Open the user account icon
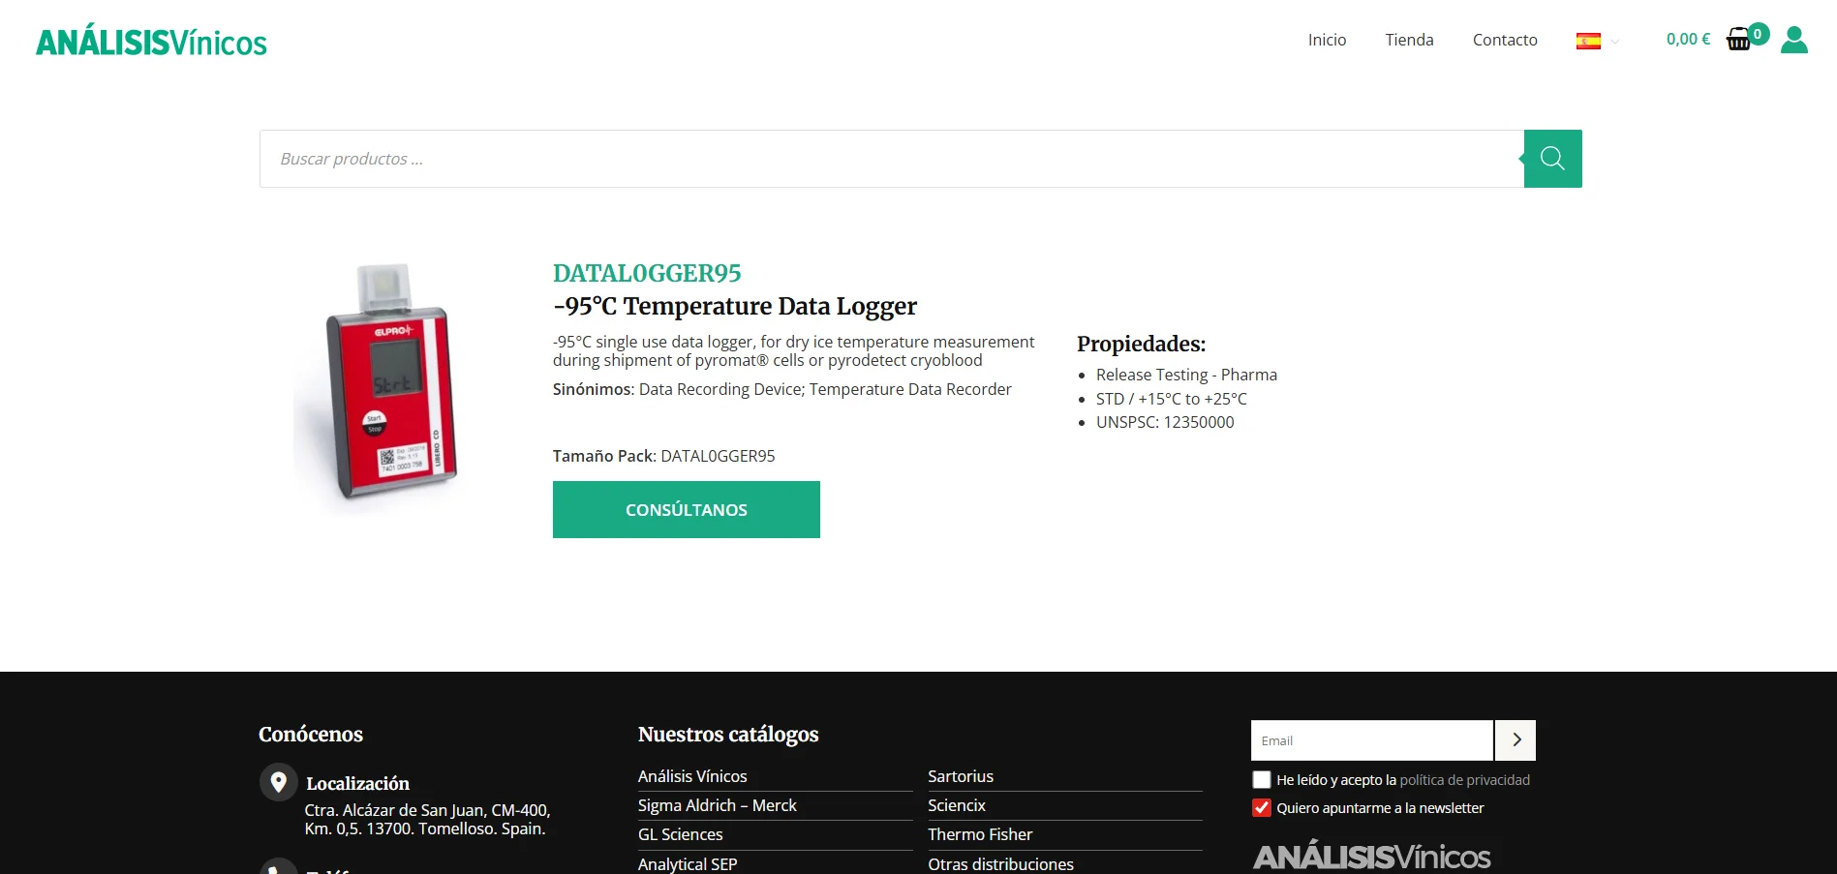 click(x=1793, y=39)
